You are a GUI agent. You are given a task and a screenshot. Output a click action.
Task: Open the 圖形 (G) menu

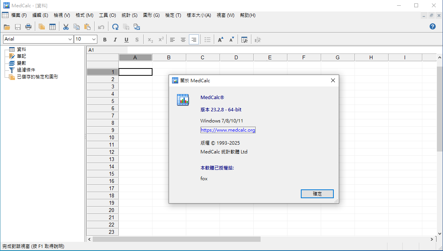(151, 15)
